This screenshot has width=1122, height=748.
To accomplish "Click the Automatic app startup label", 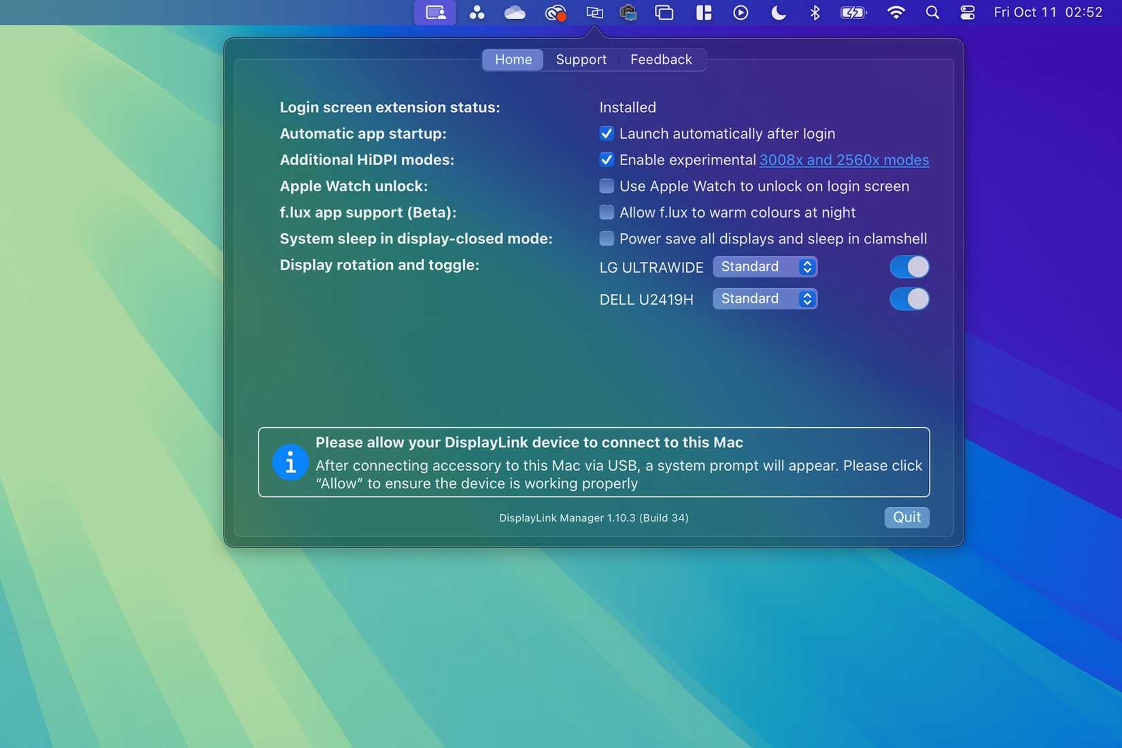I will pos(363,133).
